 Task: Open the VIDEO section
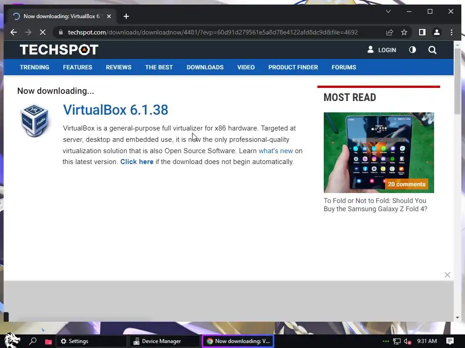[246, 67]
